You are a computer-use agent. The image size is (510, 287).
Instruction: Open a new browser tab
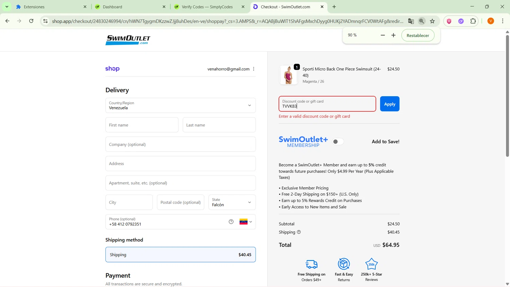click(334, 7)
